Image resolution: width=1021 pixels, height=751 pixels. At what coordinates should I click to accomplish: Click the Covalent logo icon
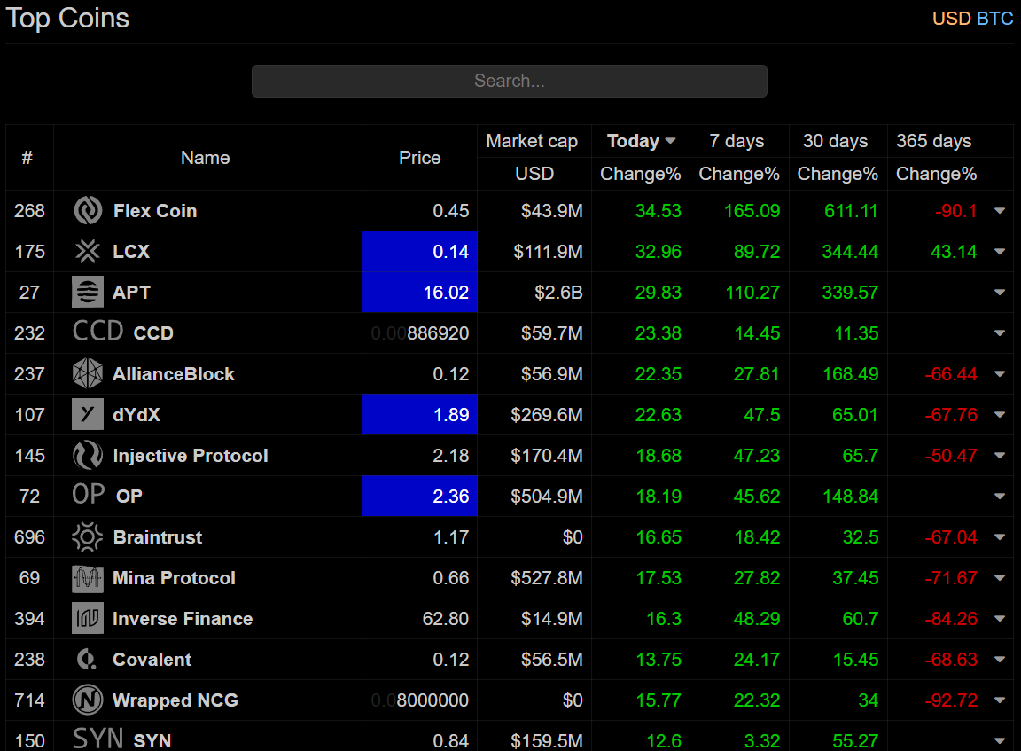click(88, 660)
